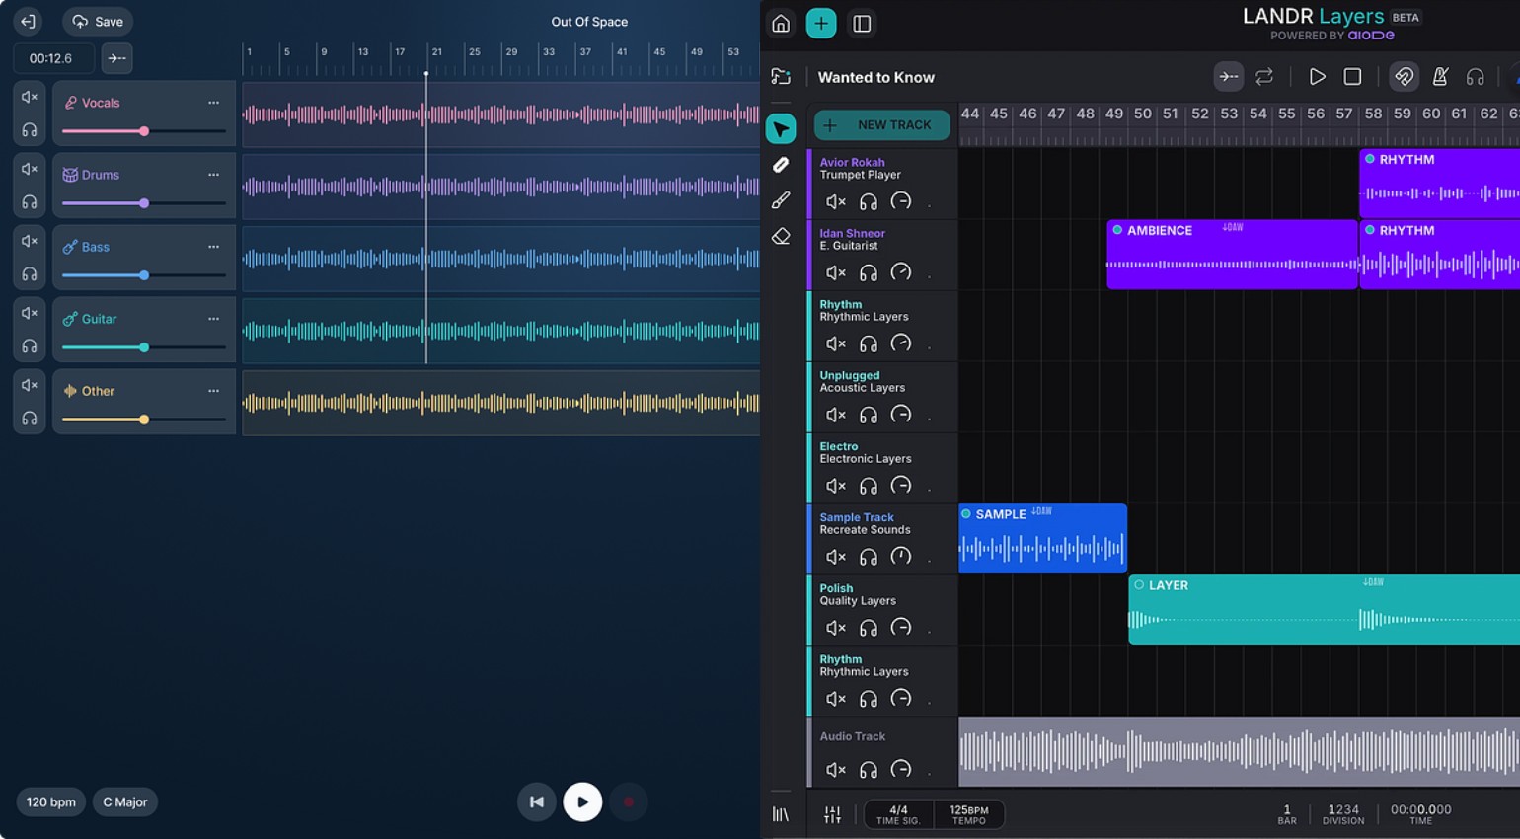Toggle the sidebar panel layout icon
Image resolution: width=1520 pixels, height=839 pixels.
(x=862, y=23)
